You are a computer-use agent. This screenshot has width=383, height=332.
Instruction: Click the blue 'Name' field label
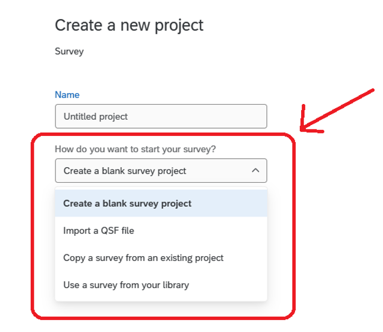[x=67, y=94]
